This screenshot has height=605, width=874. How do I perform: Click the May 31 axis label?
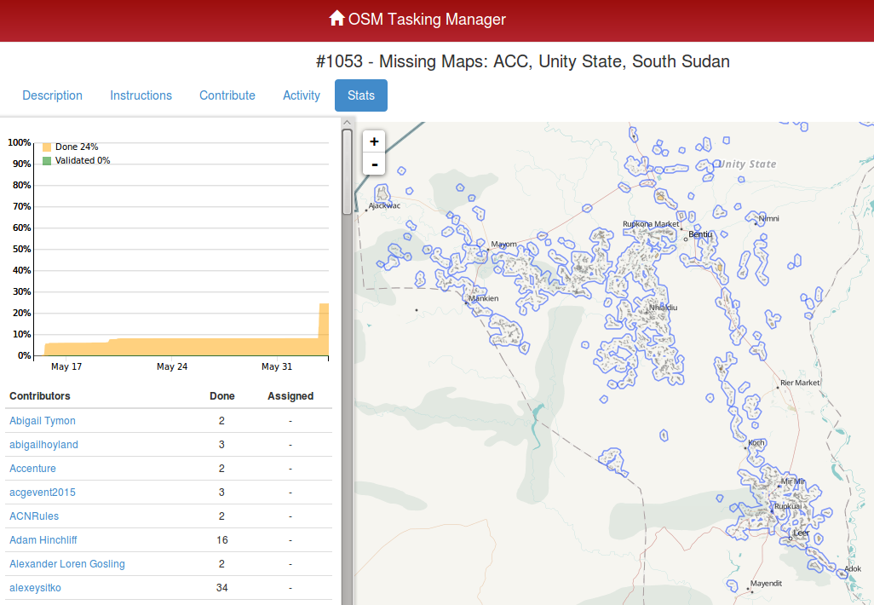pos(277,366)
